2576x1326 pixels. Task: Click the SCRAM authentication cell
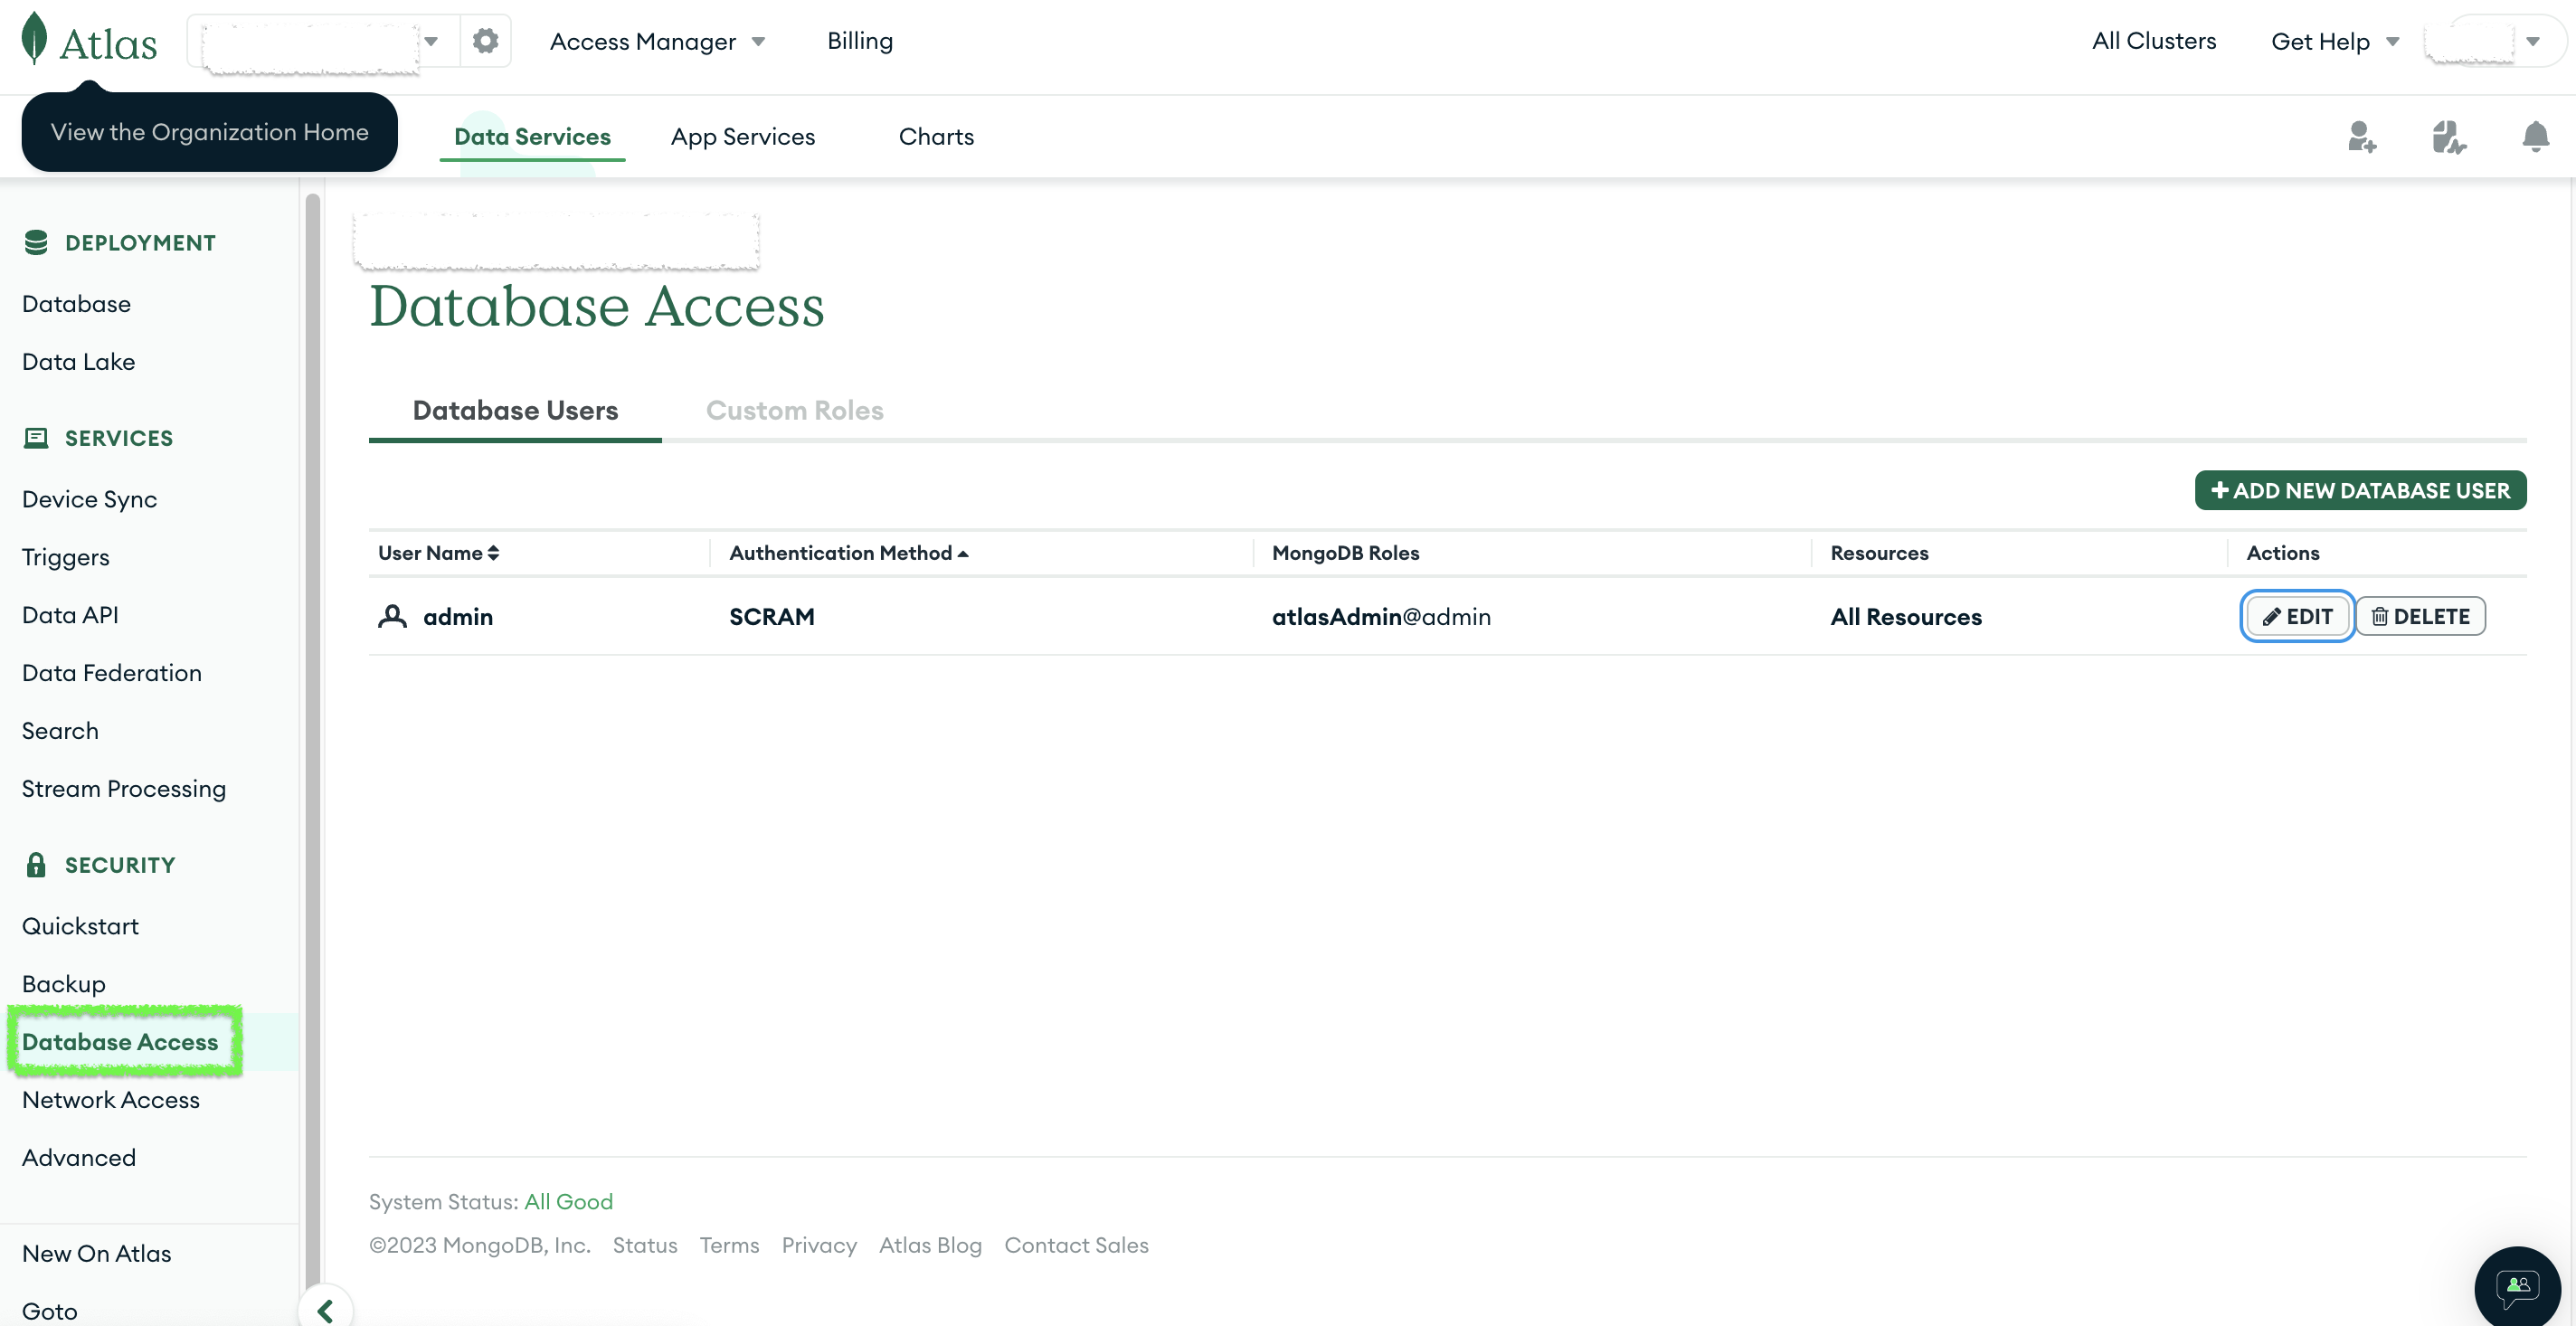pos(771,617)
